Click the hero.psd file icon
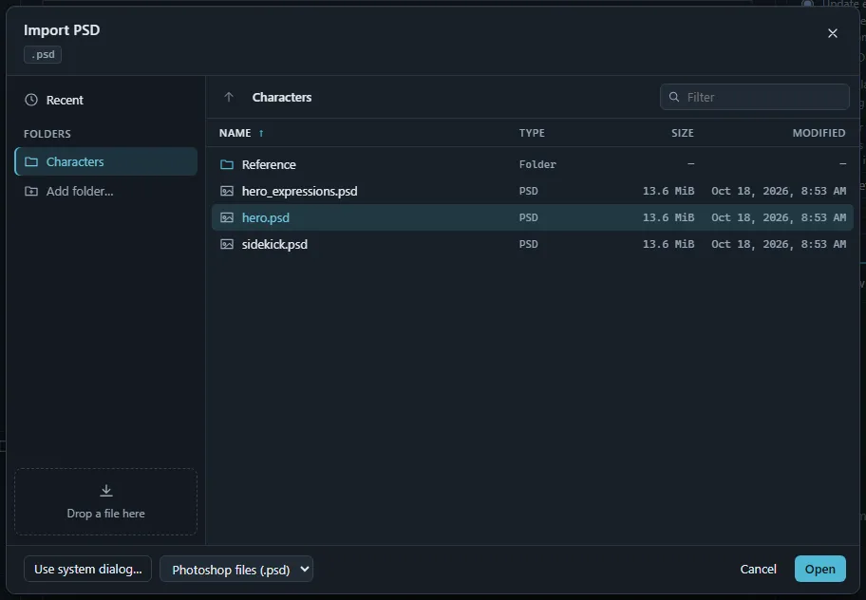This screenshot has width=866, height=600. pyautogui.click(x=227, y=217)
